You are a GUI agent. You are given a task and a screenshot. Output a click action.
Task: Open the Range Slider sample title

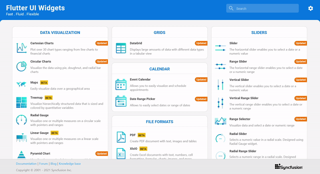238,62
